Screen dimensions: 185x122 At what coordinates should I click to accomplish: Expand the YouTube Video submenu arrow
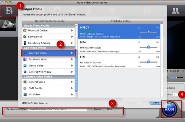click(x=72, y=53)
